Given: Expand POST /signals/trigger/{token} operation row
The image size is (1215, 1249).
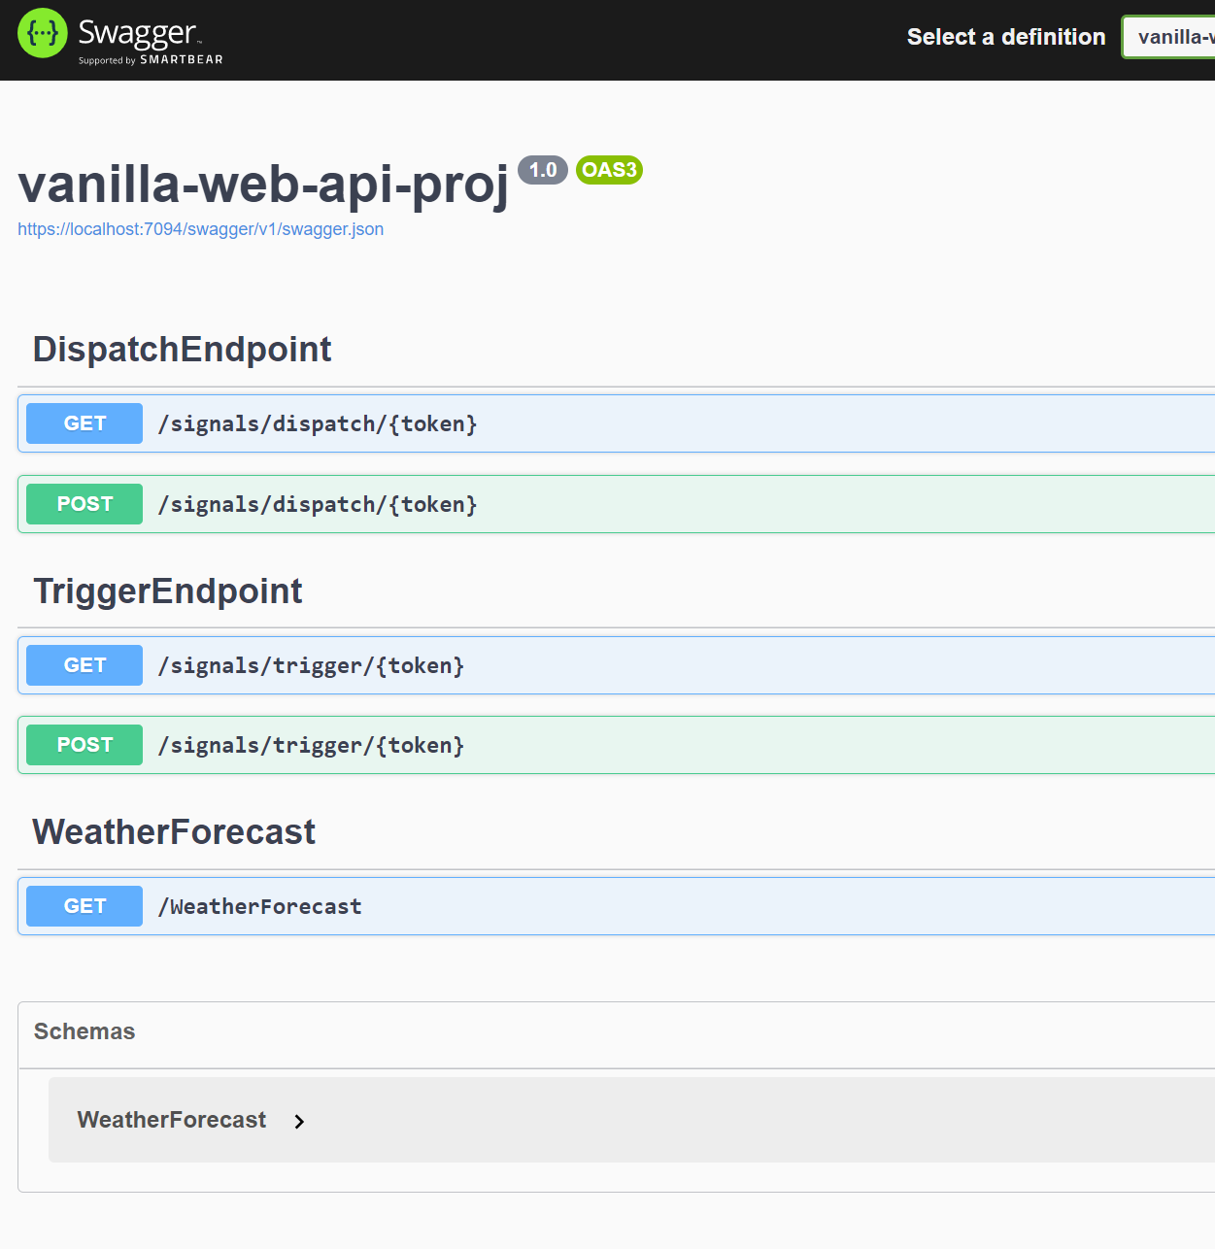Looking at the screenshot, I should pos(616,745).
